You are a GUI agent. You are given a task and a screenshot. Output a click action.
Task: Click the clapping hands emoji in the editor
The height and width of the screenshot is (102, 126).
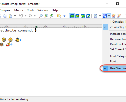click(17, 40)
